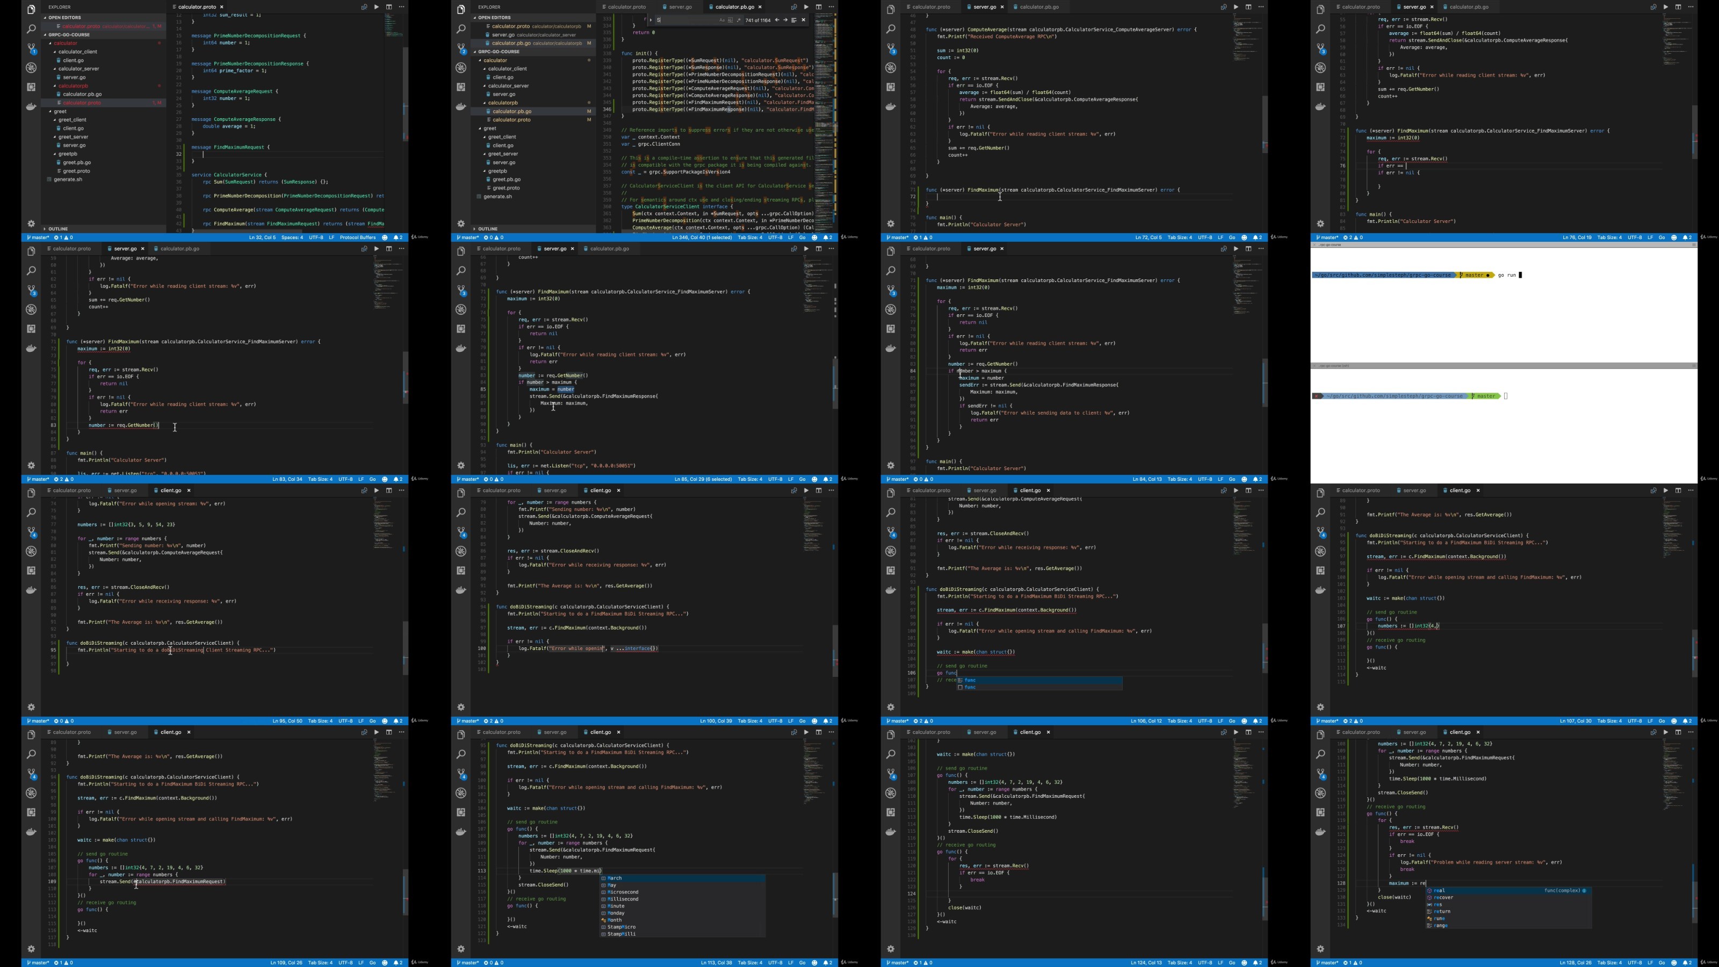The width and height of the screenshot is (1719, 967).
Task: Toggle Use Regular Expression in find widget
Action: [738, 20]
